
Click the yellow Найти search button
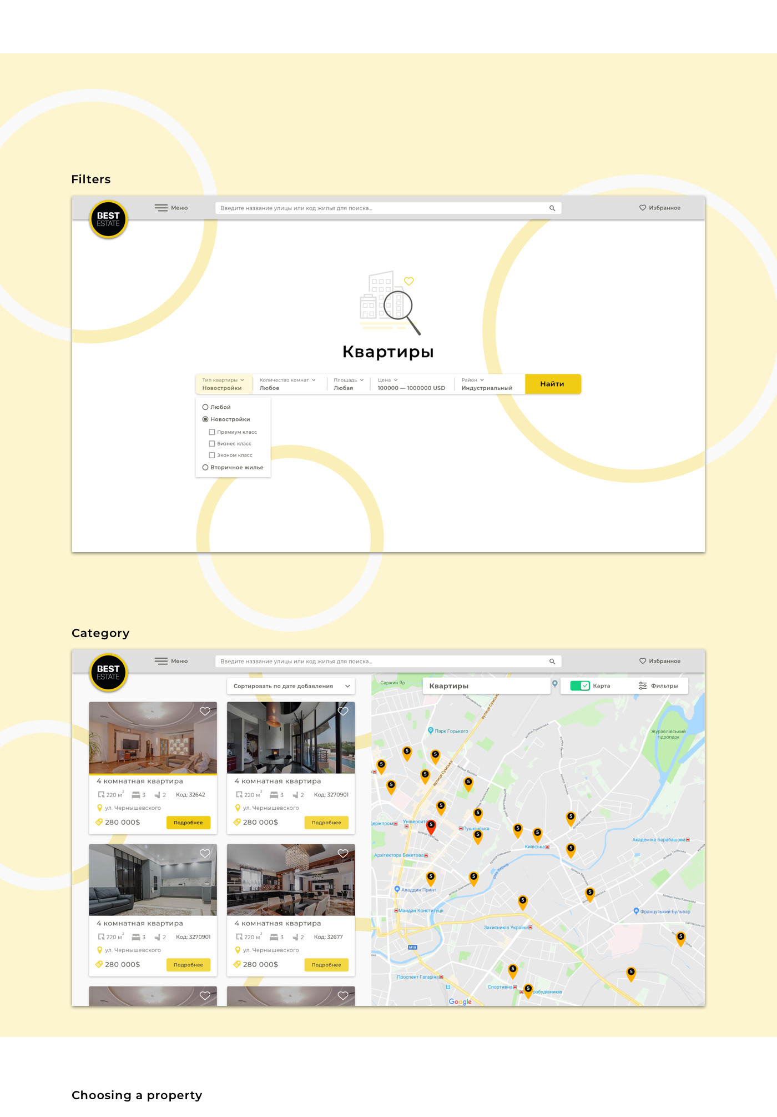click(553, 384)
